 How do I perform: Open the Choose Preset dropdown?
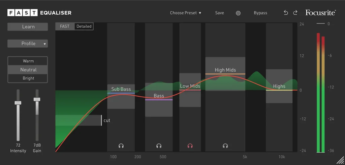[186, 13]
